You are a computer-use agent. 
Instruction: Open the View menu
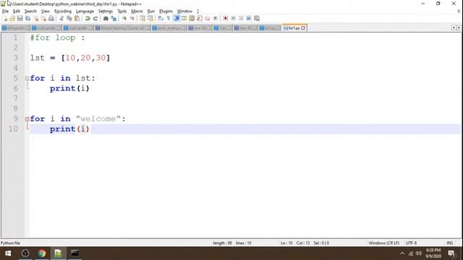coord(45,12)
